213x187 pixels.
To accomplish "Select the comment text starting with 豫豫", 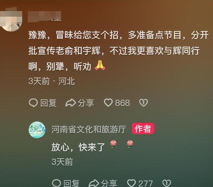I will click(x=118, y=51).
